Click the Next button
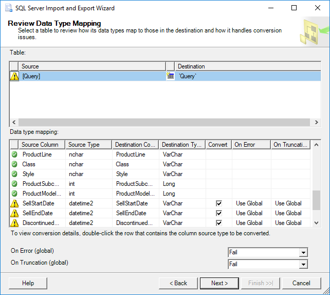Image resolution: width=330 pixels, height=295 pixels. [x=219, y=283]
